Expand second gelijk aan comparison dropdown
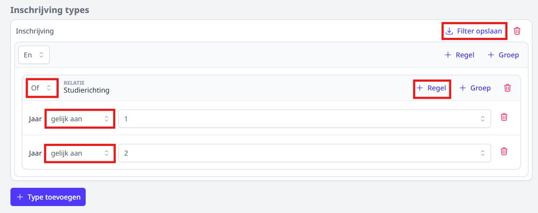The width and height of the screenshot is (538, 213). [x=80, y=153]
